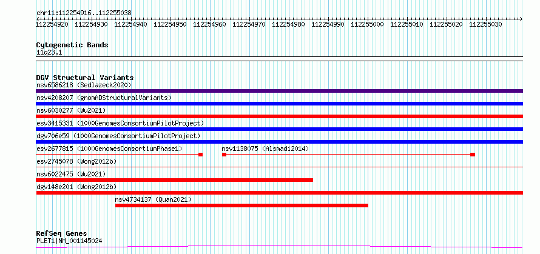Click the thin red nsv1138075 variant line
Viewport: 540px width, 254px height.
coord(348,155)
